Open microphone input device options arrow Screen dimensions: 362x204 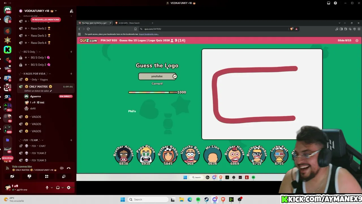pyautogui.click(x=51, y=188)
